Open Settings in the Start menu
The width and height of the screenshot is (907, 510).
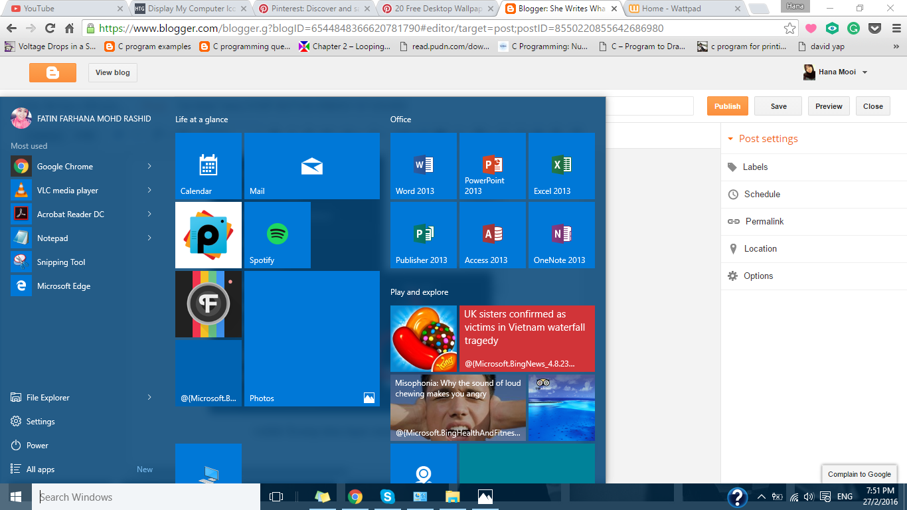click(x=82, y=421)
